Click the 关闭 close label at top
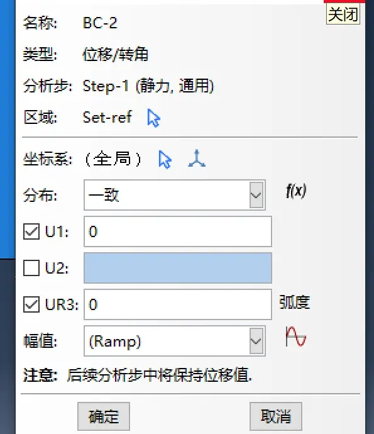 (343, 14)
